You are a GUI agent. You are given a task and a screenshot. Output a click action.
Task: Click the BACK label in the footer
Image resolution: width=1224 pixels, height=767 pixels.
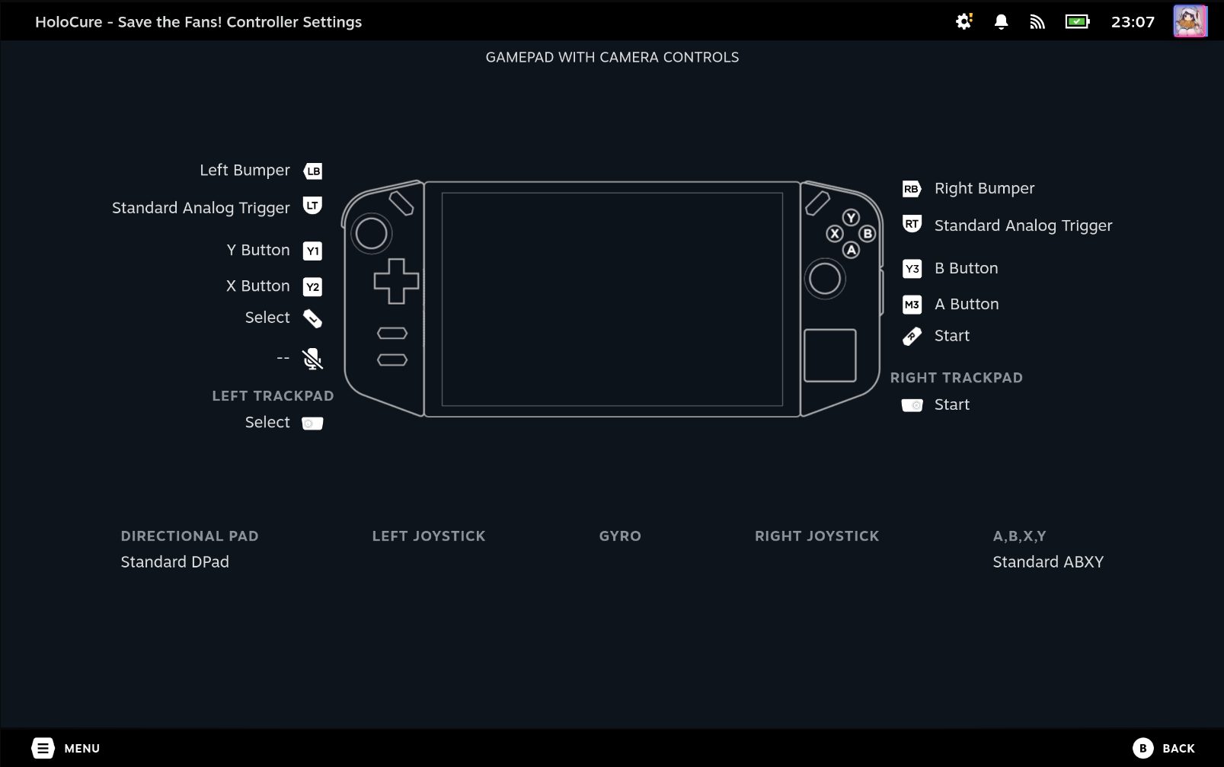[x=1178, y=748]
